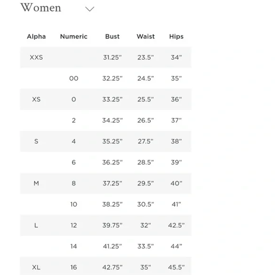Select the XL alpha size cell
The height and width of the screenshot is (275, 275).
[x=37, y=267]
